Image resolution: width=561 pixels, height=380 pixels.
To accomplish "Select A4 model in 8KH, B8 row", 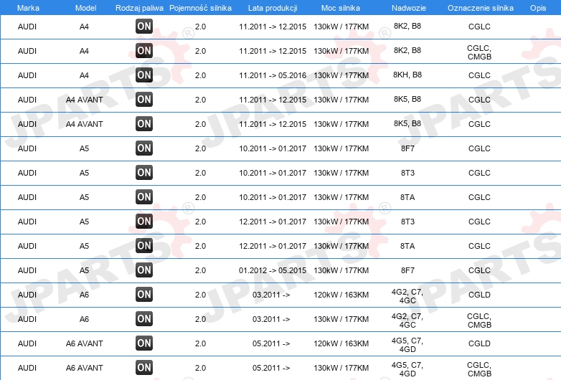I will (x=84, y=75).
